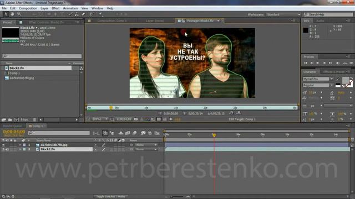Open Parent dropdown for Block1.flv layer
Viewport: 355px width, 199px height.
coord(146,149)
